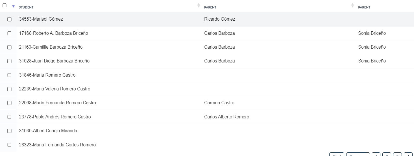Click the Carmen Castro parent cell
The image size is (414, 156).
(x=219, y=103)
